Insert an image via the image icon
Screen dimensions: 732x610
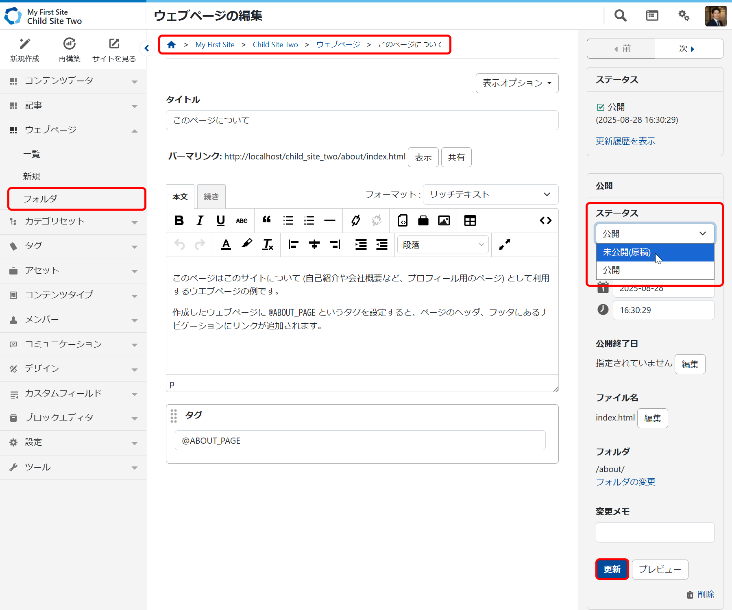coord(444,220)
